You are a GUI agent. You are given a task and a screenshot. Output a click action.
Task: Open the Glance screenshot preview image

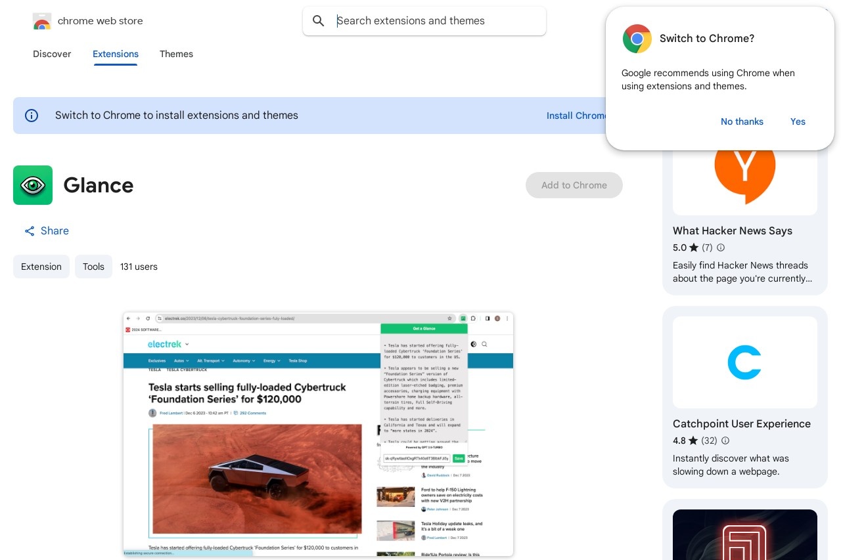318,434
